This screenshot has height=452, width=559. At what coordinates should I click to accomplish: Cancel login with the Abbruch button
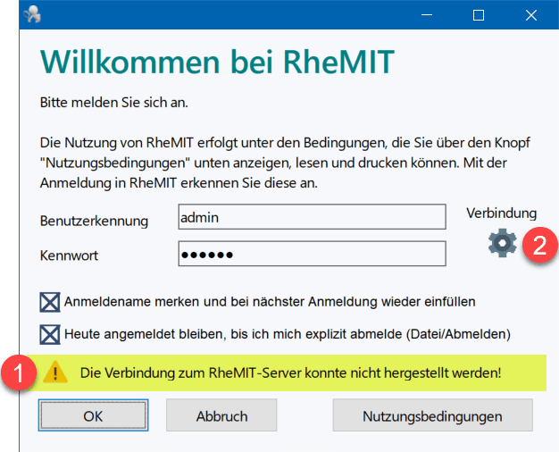[x=221, y=416]
